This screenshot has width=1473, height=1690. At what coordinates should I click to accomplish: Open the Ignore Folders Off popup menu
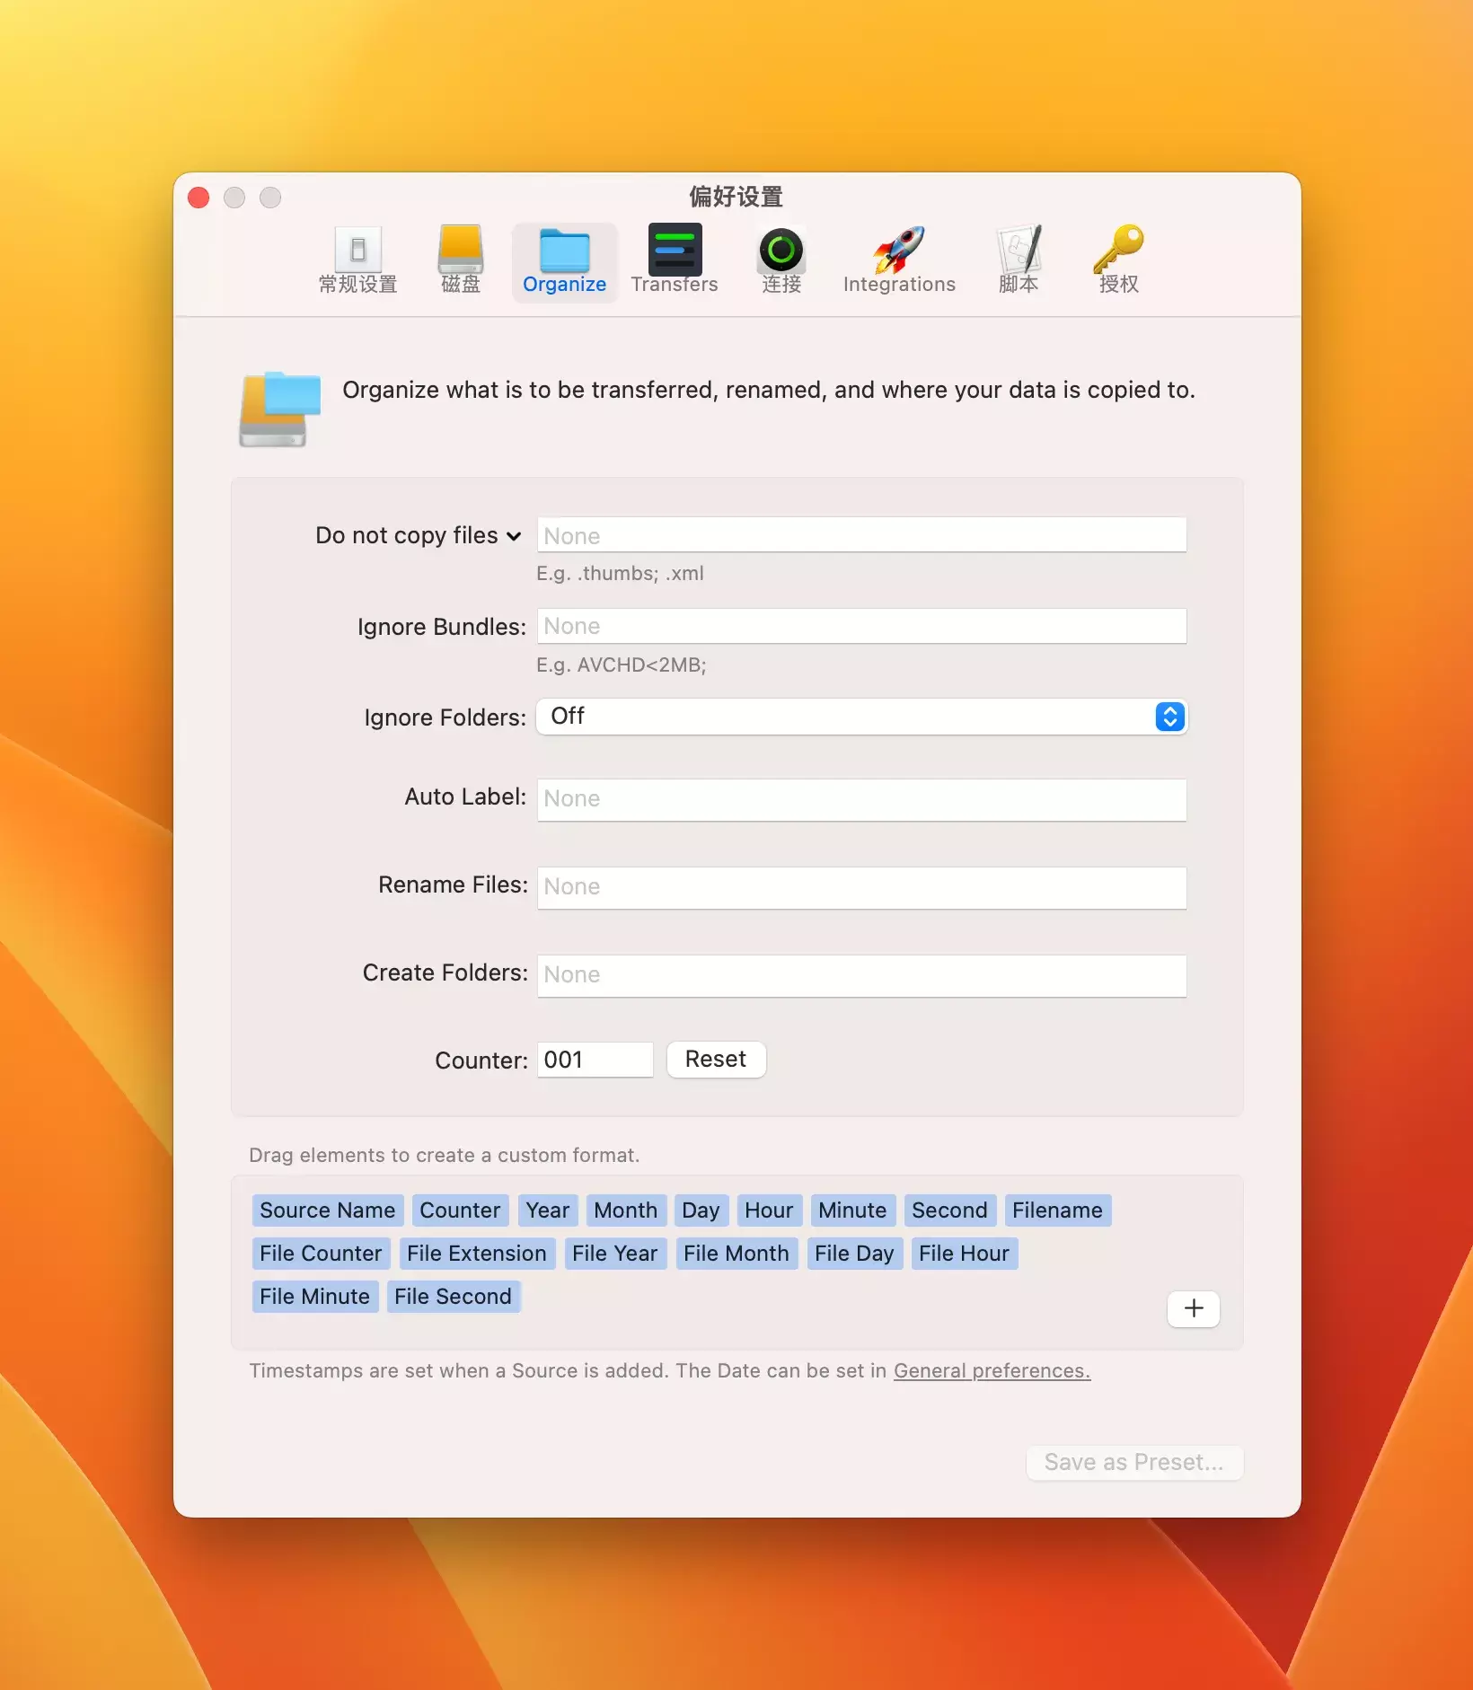861,717
